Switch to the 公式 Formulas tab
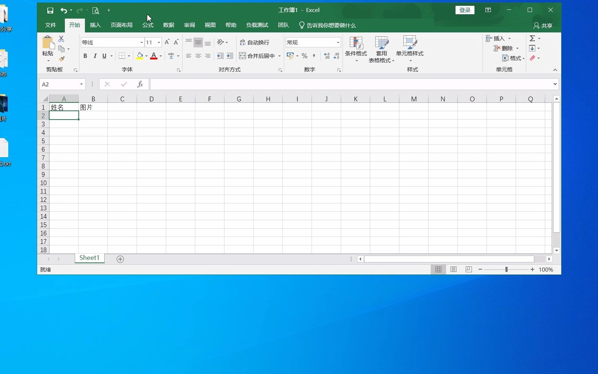Image resolution: width=598 pixels, height=374 pixels. pyautogui.click(x=148, y=25)
